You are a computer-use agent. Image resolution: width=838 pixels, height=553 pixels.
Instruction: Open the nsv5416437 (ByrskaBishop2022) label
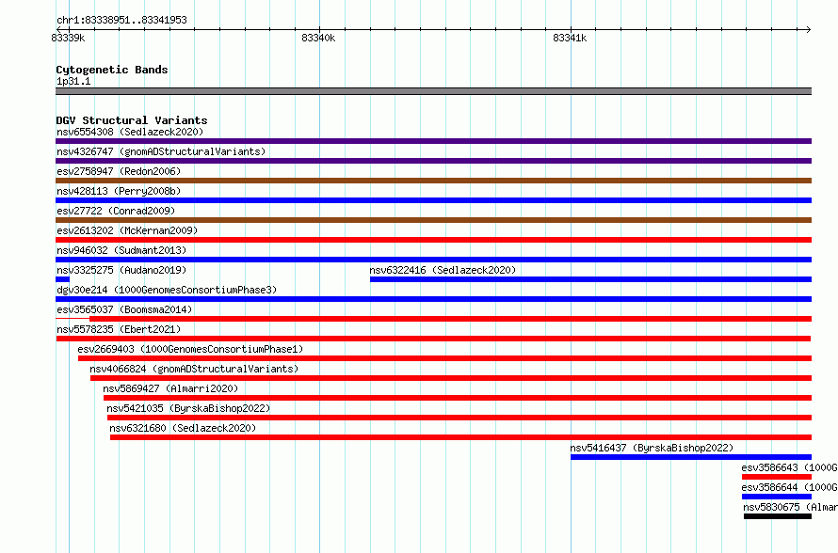pos(652,448)
